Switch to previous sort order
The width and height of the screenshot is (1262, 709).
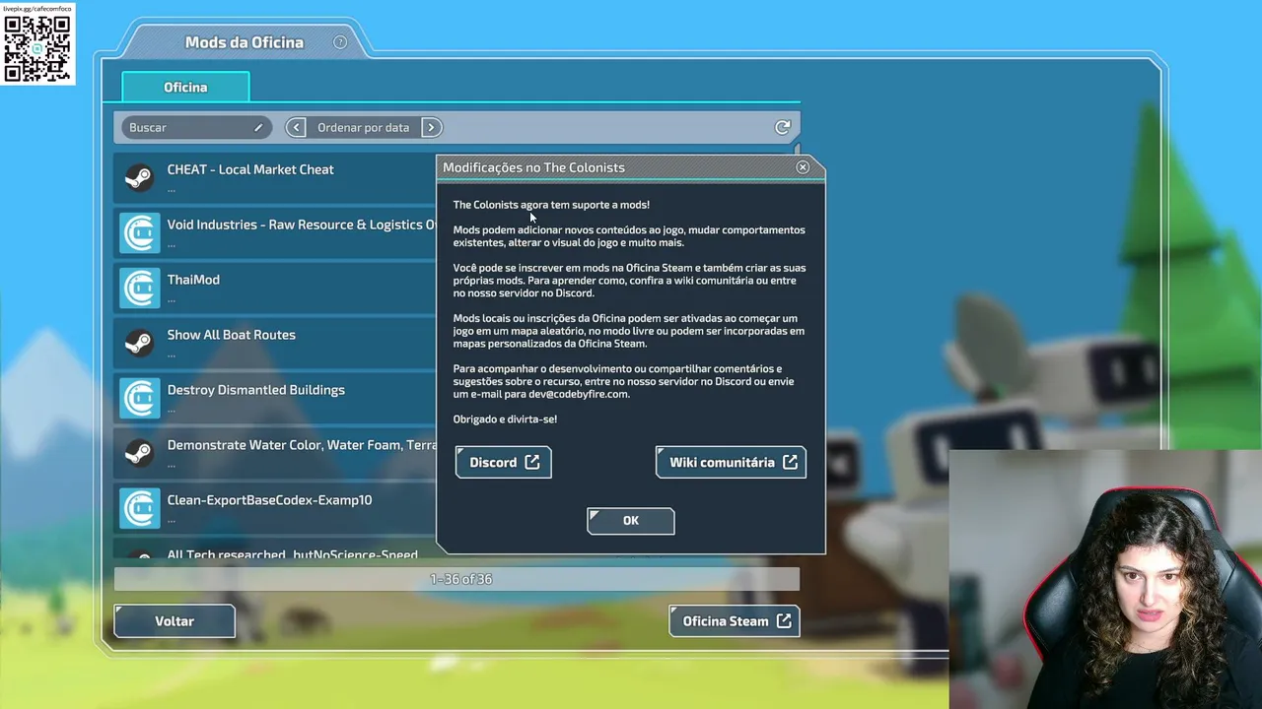(296, 127)
